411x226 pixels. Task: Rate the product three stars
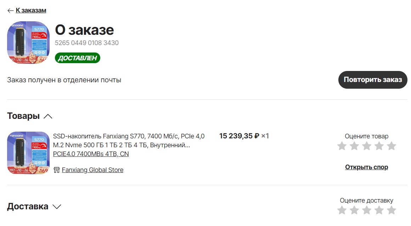coord(367,146)
